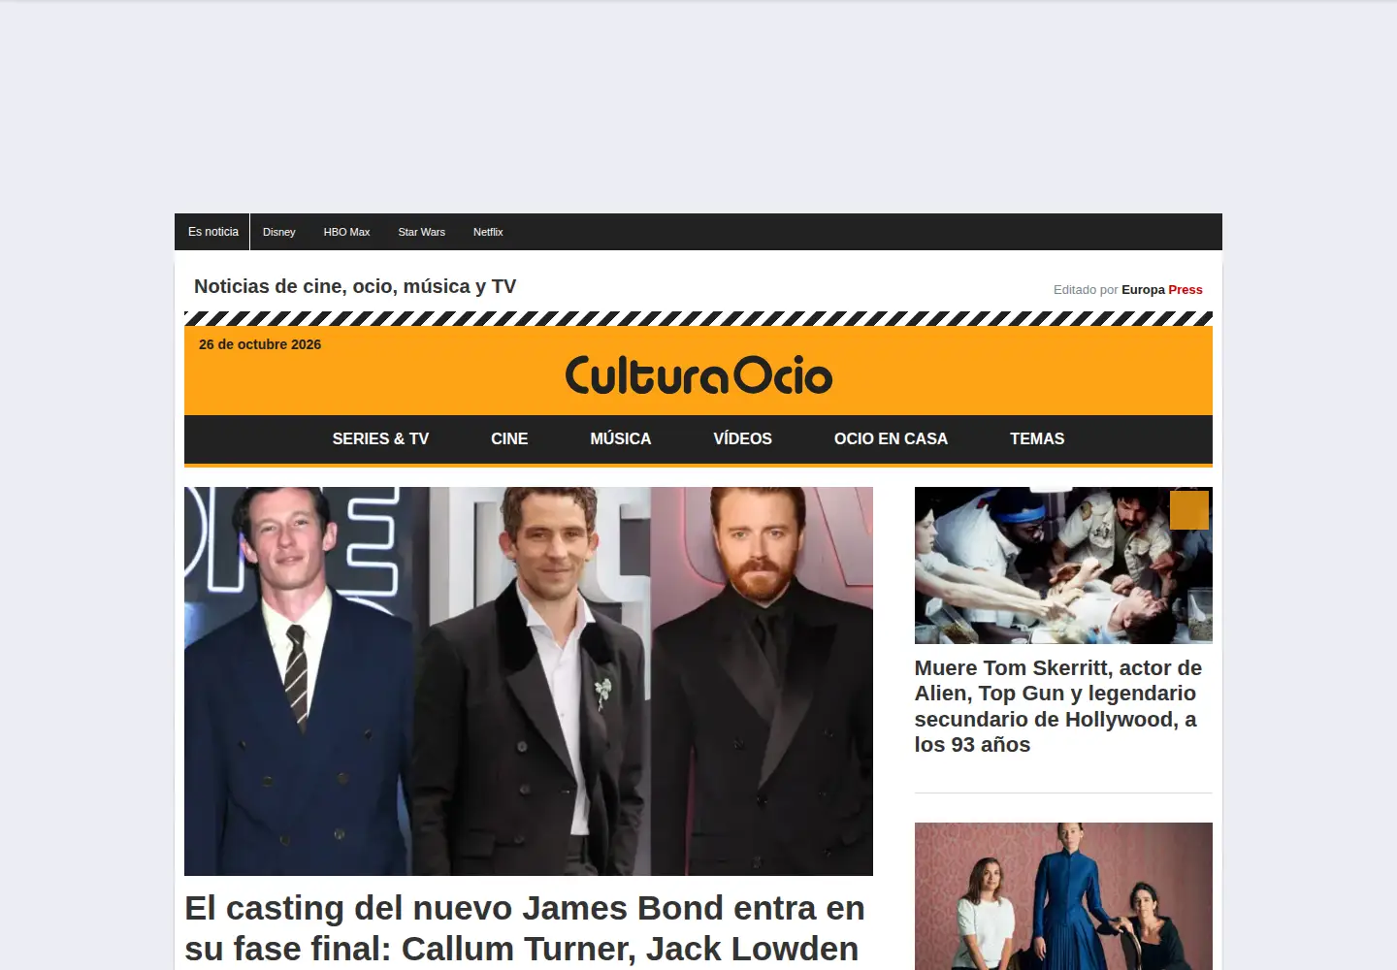Image resolution: width=1397 pixels, height=970 pixels.
Task: Open the MÚSICA section
Action: [621, 438]
